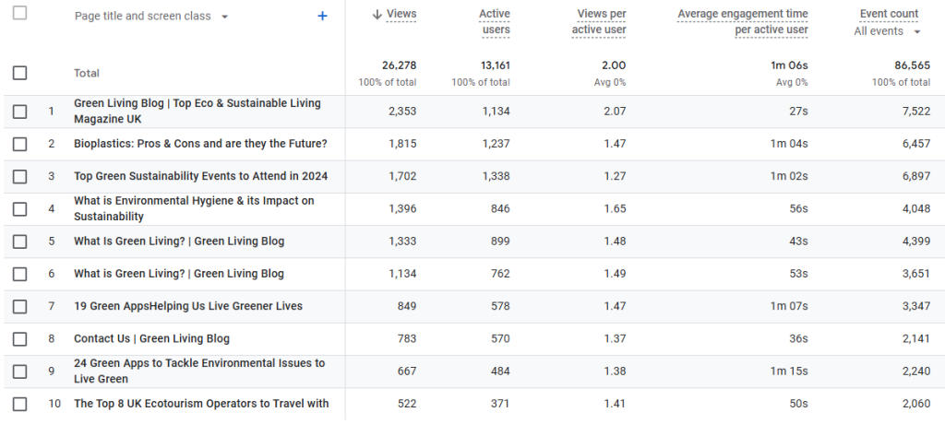Click views value 667
Image resolution: width=945 pixels, height=424 pixels.
point(407,371)
